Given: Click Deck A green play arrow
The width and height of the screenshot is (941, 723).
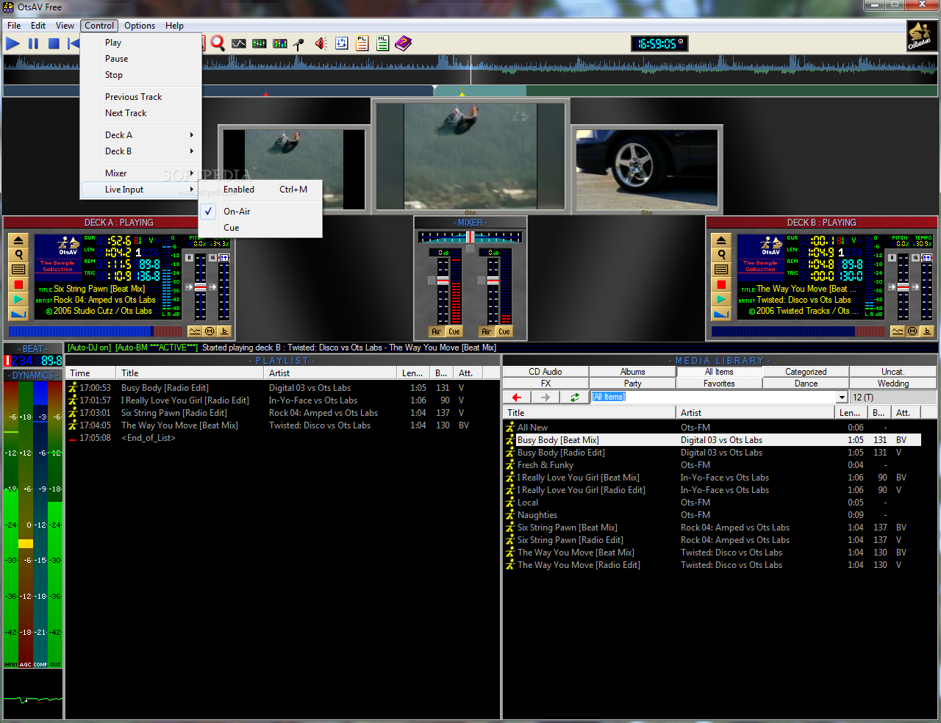Looking at the screenshot, I should 18,299.
